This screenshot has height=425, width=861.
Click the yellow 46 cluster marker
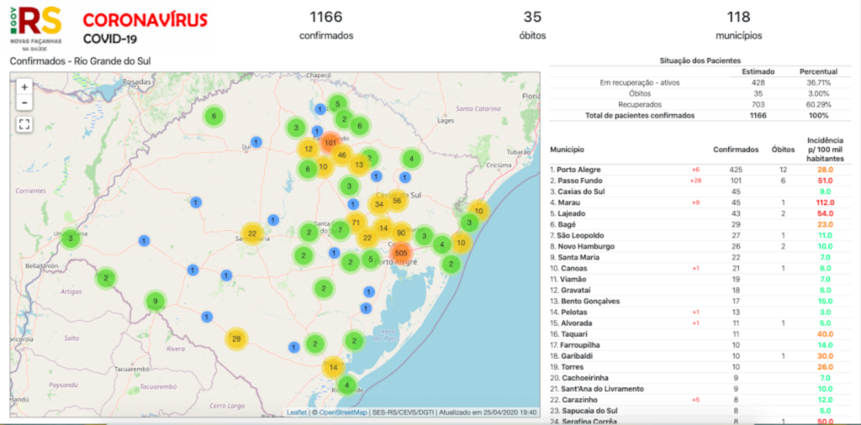click(x=341, y=155)
